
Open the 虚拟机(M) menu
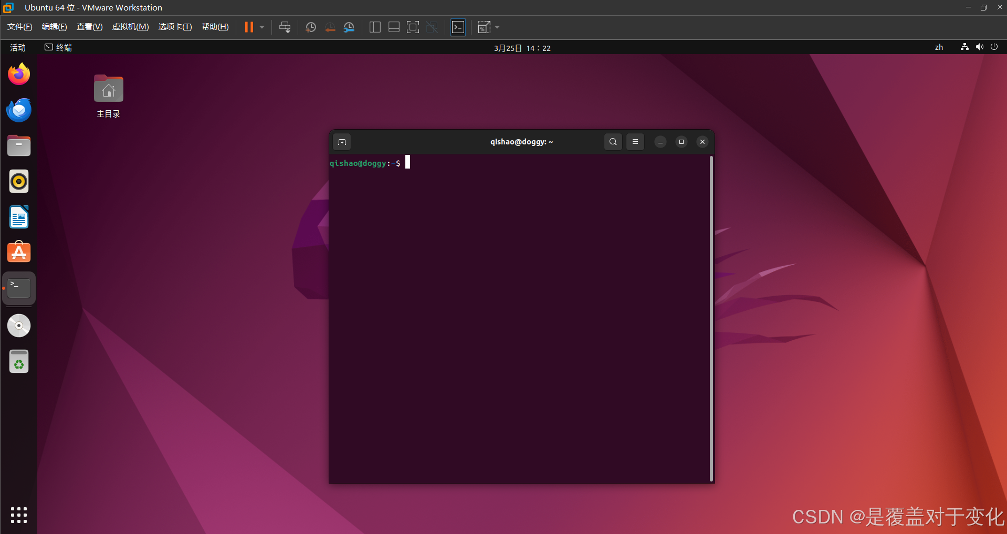(131, 27)
